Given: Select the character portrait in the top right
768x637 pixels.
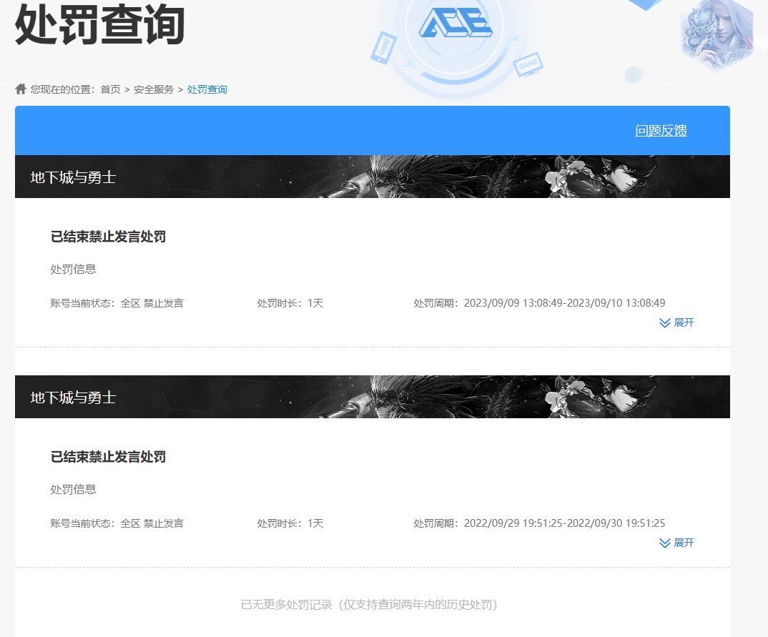Looking at the screenshot, I should pos(717,34).
